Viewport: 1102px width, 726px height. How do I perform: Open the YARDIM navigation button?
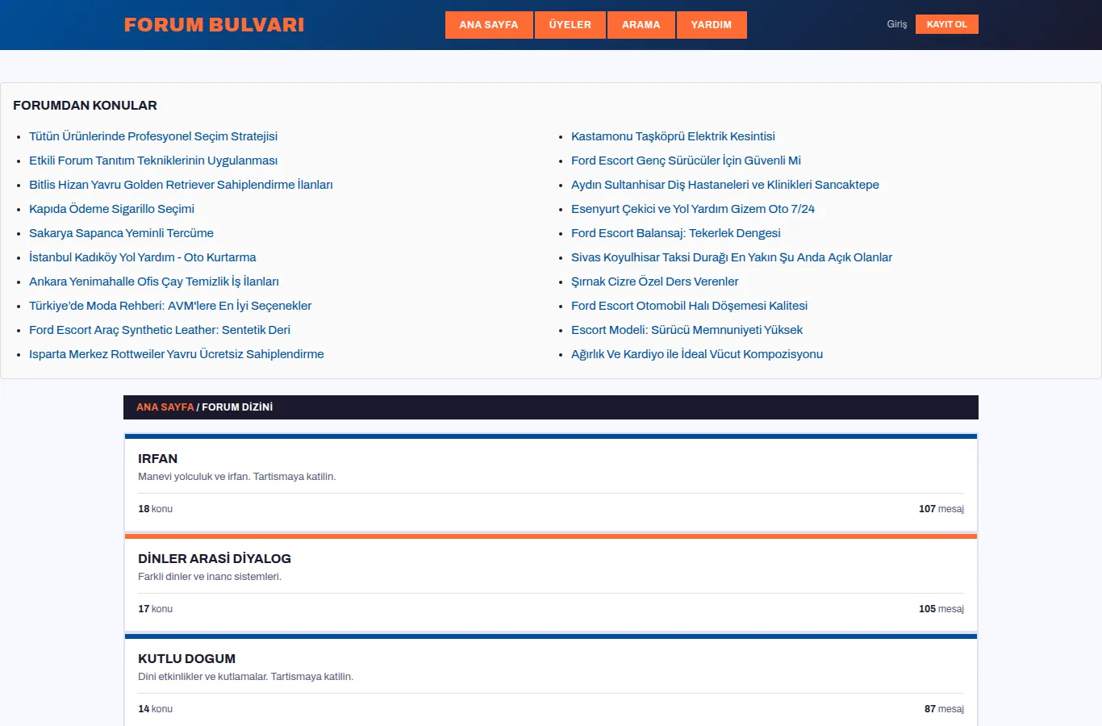712,25
